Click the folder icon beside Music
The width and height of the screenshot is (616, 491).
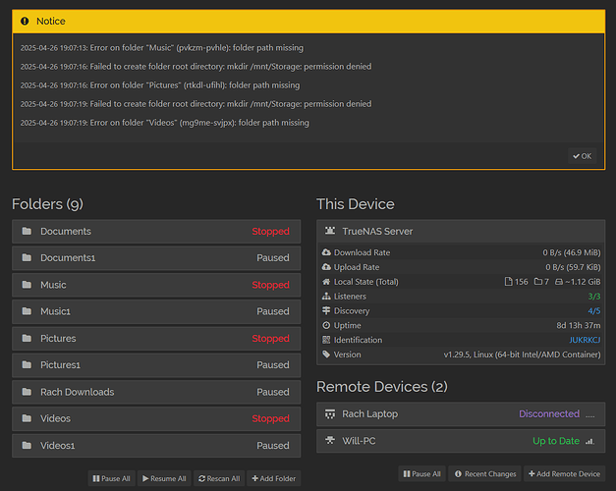point(27,285)
